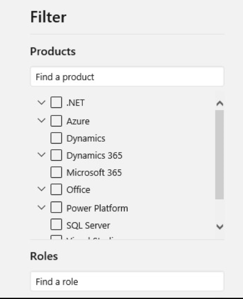This screenshot has width=243, height=299.
Task: Select the Microsoft 365 checkbox
Action: 56,172
